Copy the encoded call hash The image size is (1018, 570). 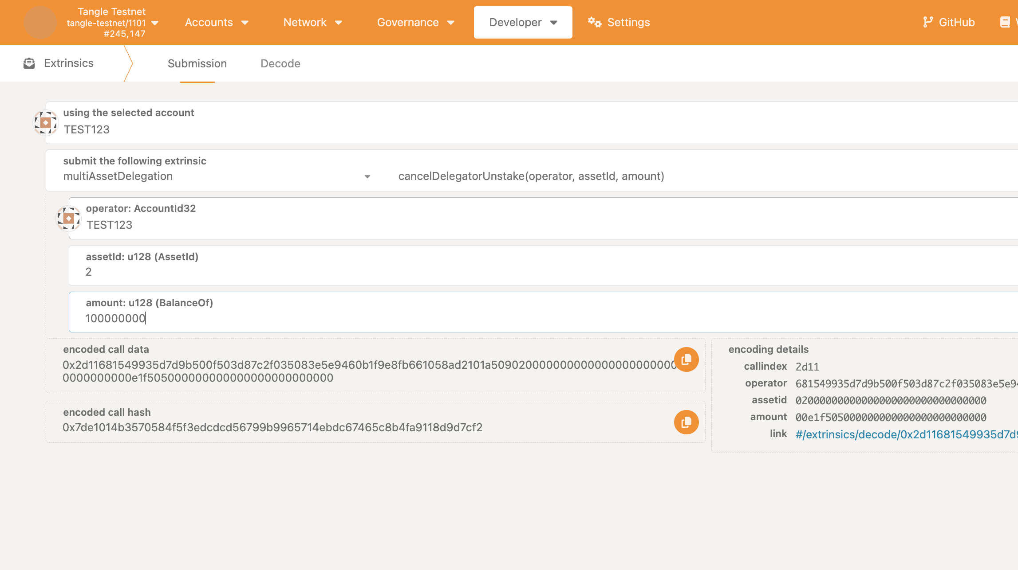click(x=686, y=422)
